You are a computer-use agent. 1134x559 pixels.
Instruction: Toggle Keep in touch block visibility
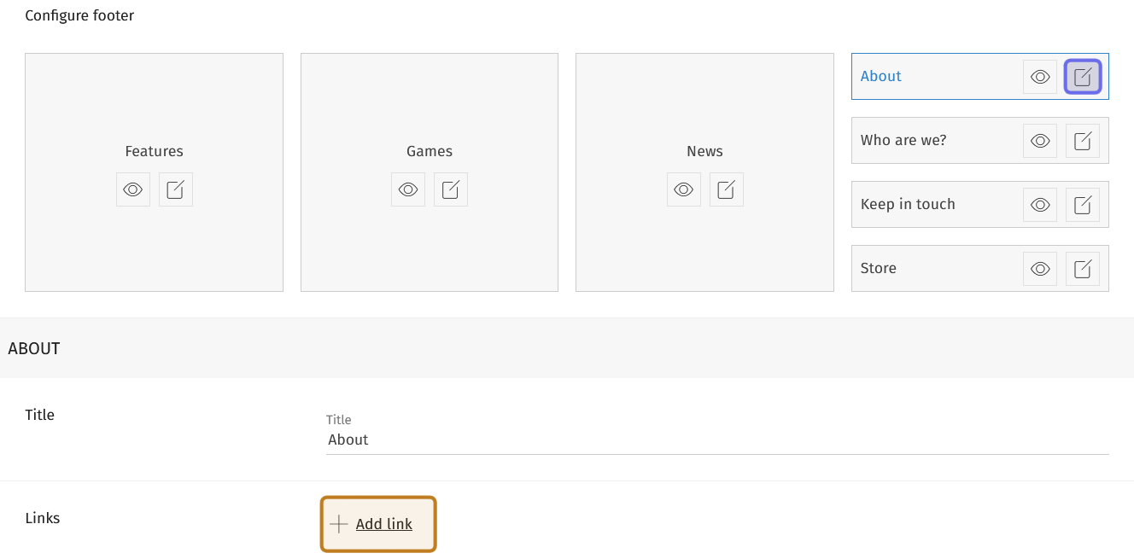[x=1040, y=205]
